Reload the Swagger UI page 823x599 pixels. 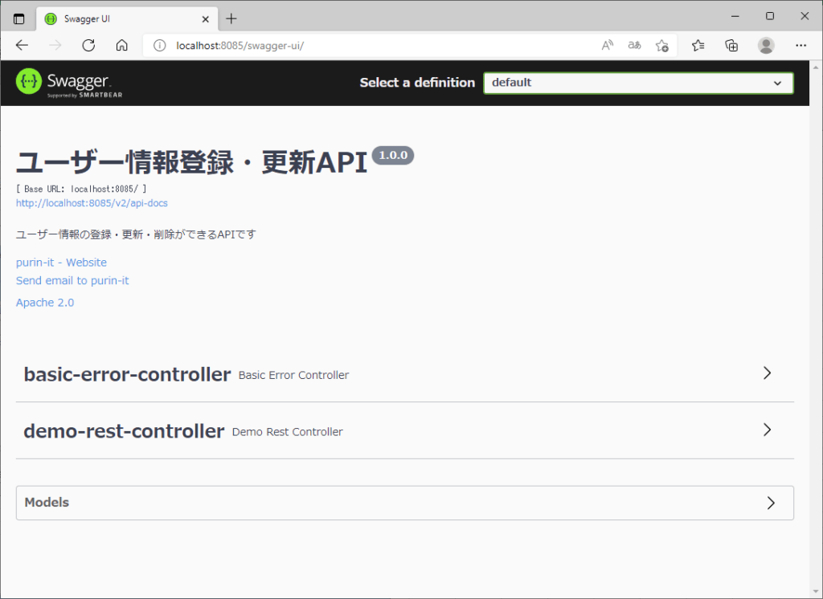click(88, 46)
